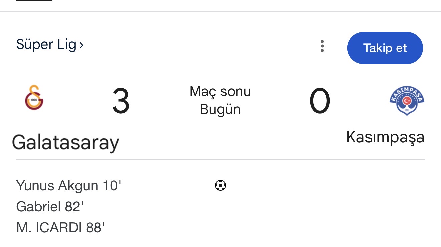This screenshot has width=441, height=247.
Task: Click the Galatasaray club crest
Action: click(x=34, y=98)
